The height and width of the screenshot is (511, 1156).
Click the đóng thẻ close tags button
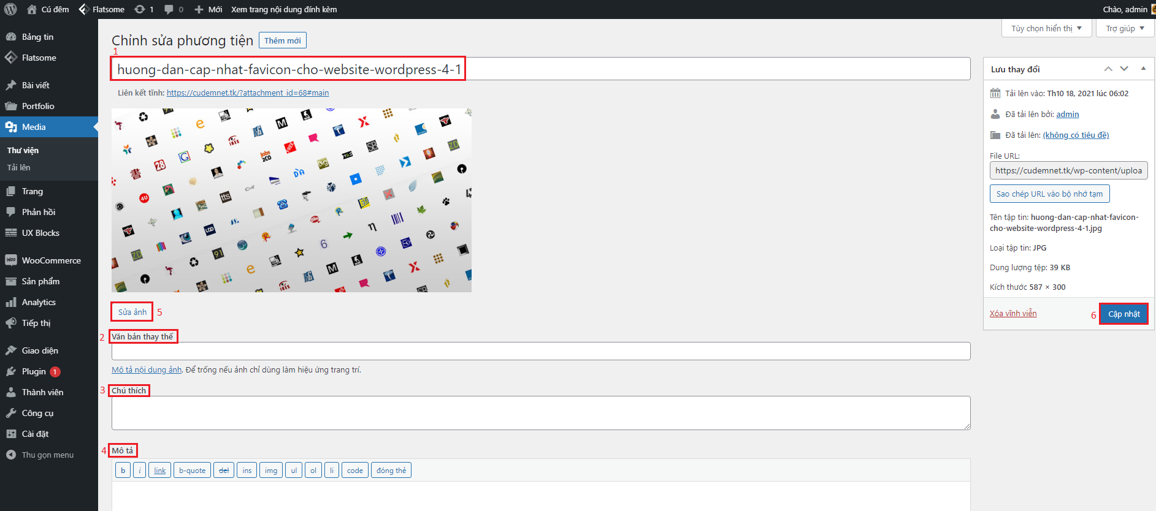pos(391,471)
